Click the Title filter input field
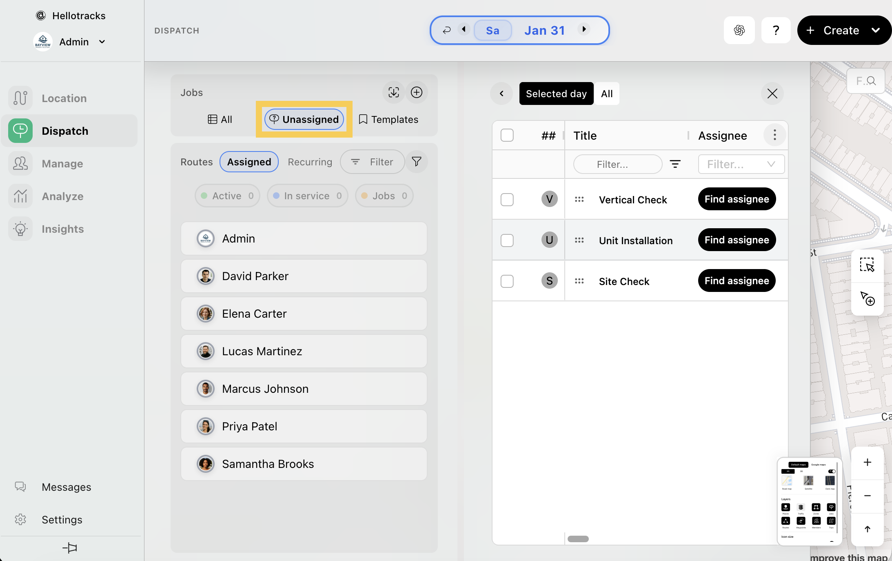 pyautogui.click(x=617, y=164)
